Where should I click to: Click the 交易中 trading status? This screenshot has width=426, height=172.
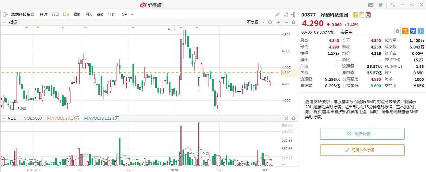pyautogui.click(x=346, y=32)
